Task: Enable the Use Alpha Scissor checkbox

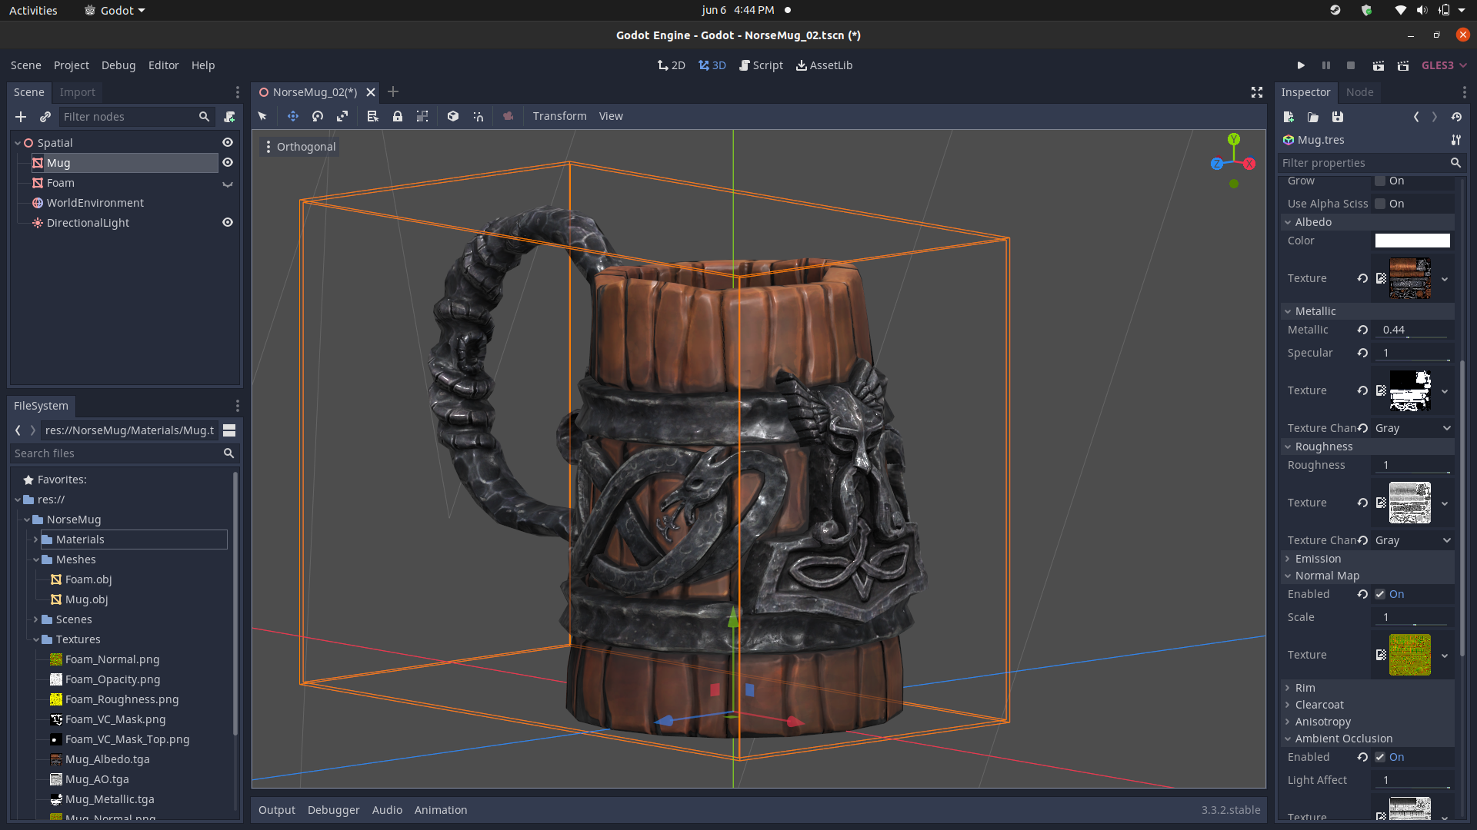Action: (x=1380, y=204)
